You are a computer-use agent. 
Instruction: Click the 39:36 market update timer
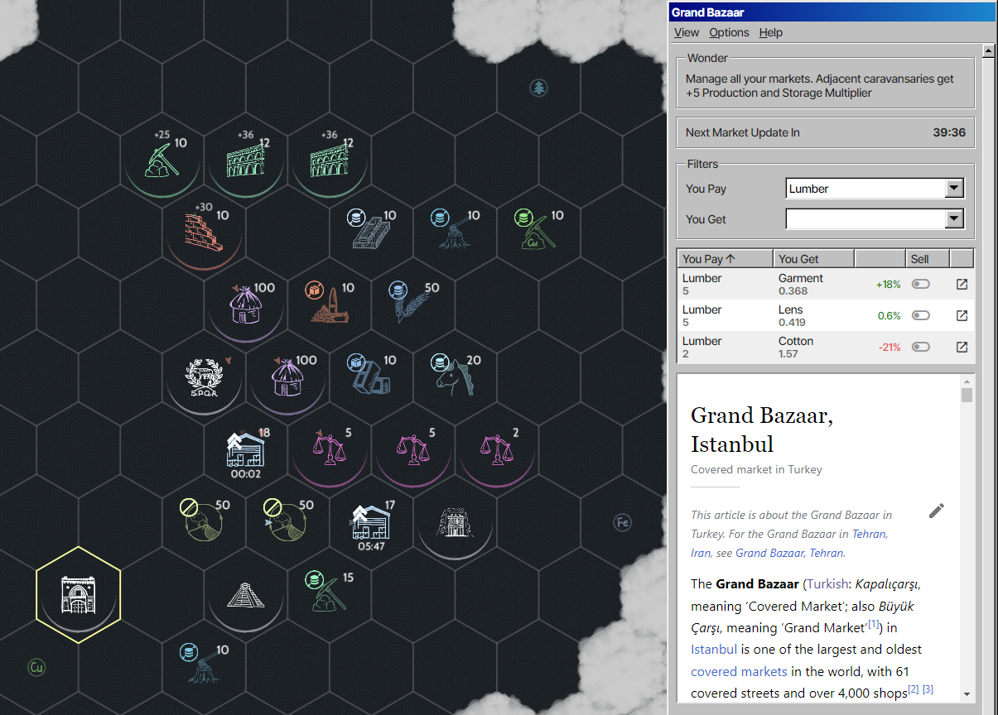949,132
